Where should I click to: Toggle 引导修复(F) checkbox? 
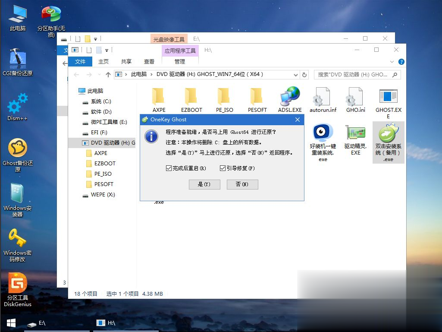click(x=223, y=168)
